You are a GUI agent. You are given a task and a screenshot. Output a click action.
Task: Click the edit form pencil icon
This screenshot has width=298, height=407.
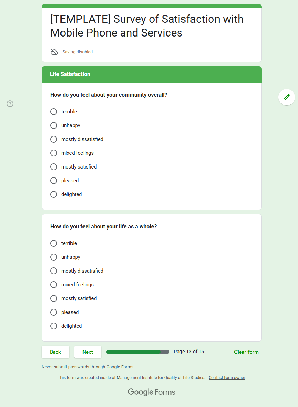tap(286, 97)
